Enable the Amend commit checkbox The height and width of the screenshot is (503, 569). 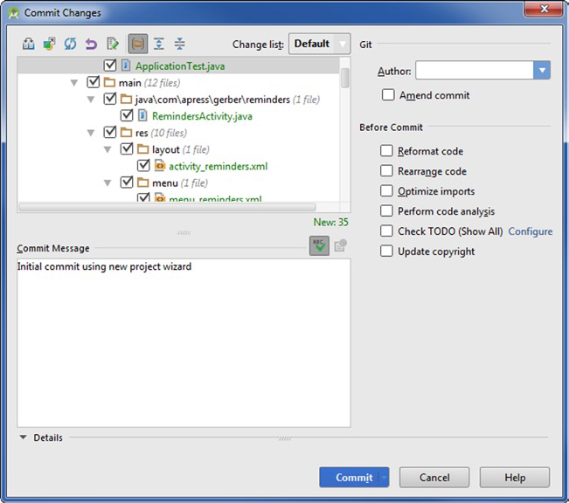tap(388, 95)
